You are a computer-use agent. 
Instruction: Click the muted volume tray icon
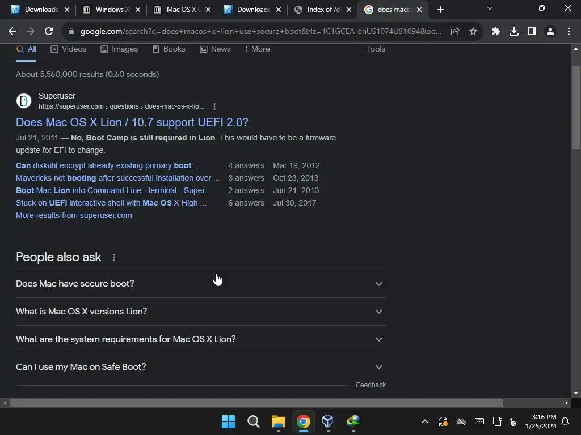pyautogui.click(x=512, y=421)
